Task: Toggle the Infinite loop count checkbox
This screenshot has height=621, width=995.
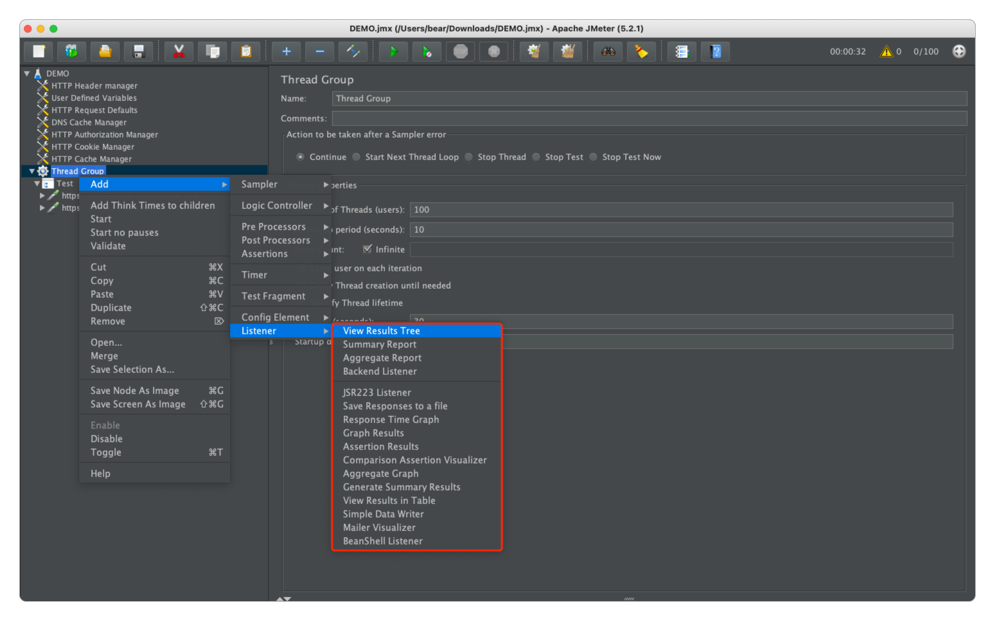Action: pyautogui.click(x=367, y=249)
